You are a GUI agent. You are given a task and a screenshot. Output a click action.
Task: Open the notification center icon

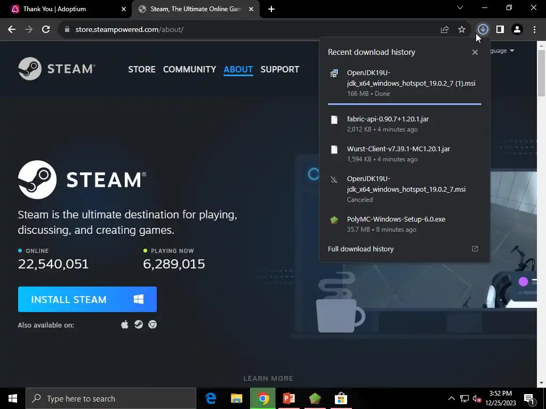529,398
